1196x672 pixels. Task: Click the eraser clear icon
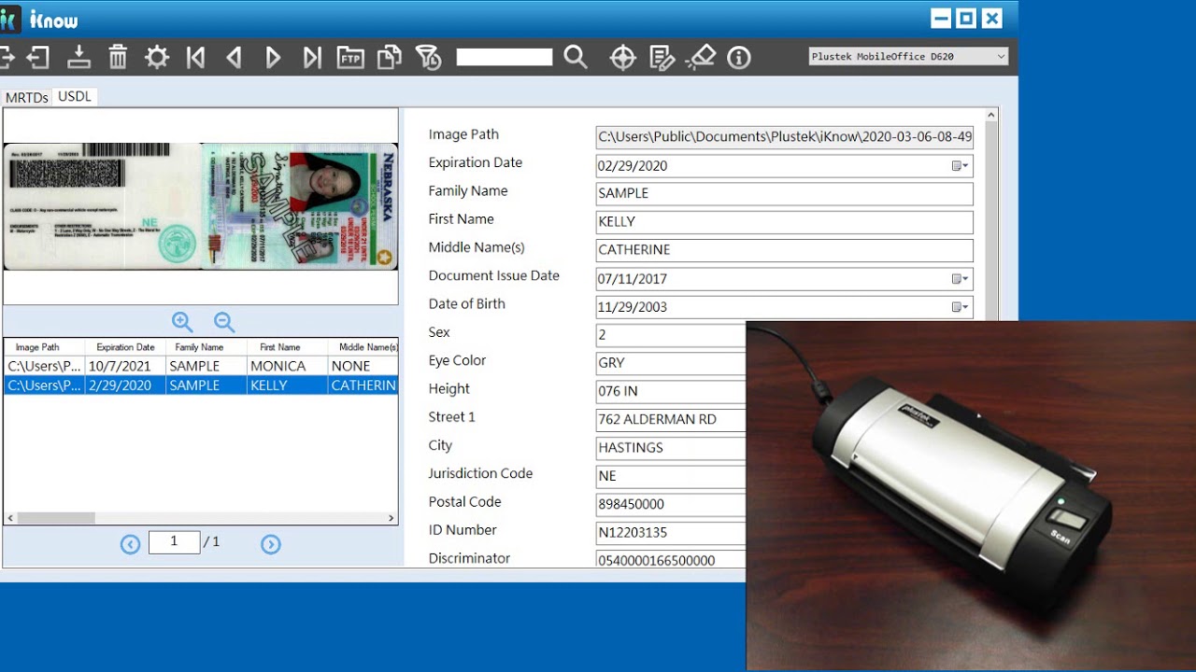click(700, 58)
